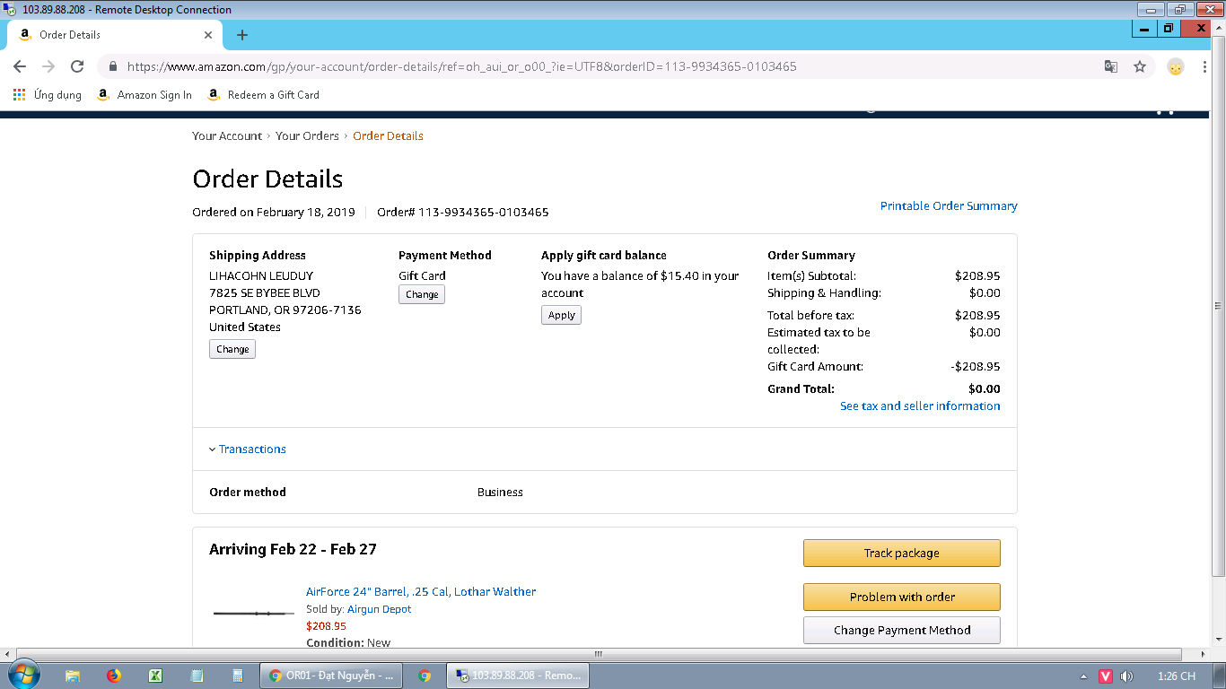The width and height of the screenshot is (1226, 689).
Task: Reload the page with refresh icon
Action: tap(77, 66)
